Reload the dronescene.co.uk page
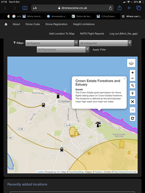Screen dimensions: 145x193 coord(111,8)
